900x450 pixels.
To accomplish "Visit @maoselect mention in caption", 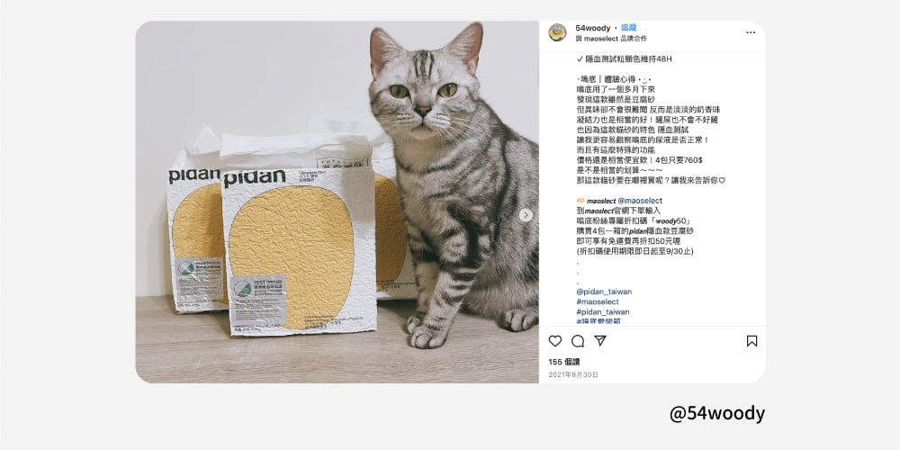I will click(x=640, y=201).
